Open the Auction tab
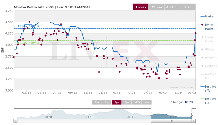218x125 pixels. (x=172, y=7)
